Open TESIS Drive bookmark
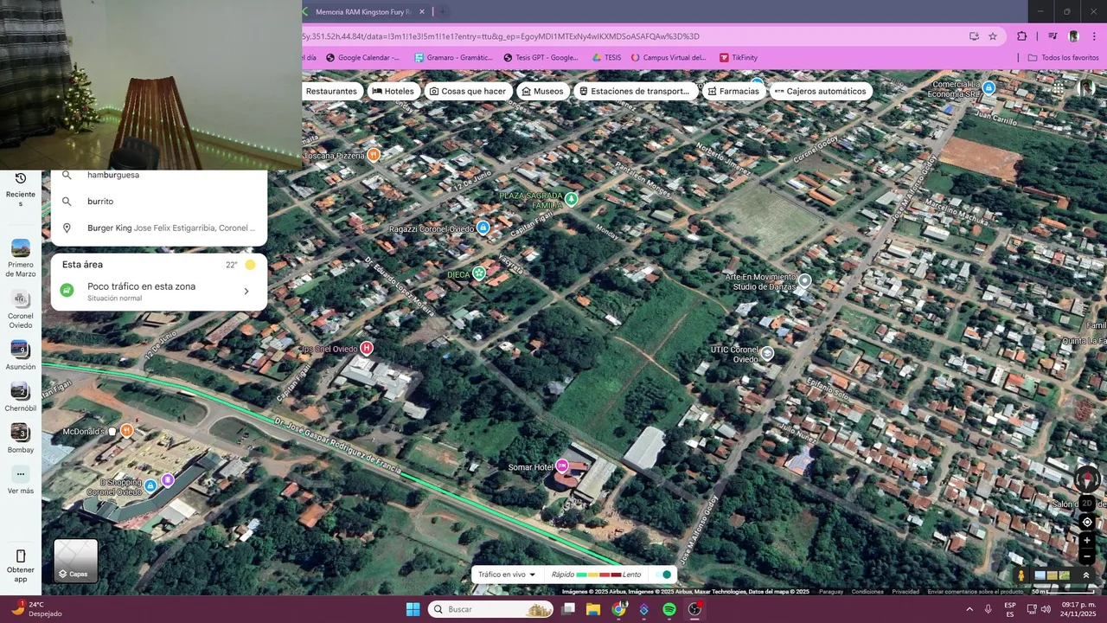 pyautogui.click(x=606, y=58)
